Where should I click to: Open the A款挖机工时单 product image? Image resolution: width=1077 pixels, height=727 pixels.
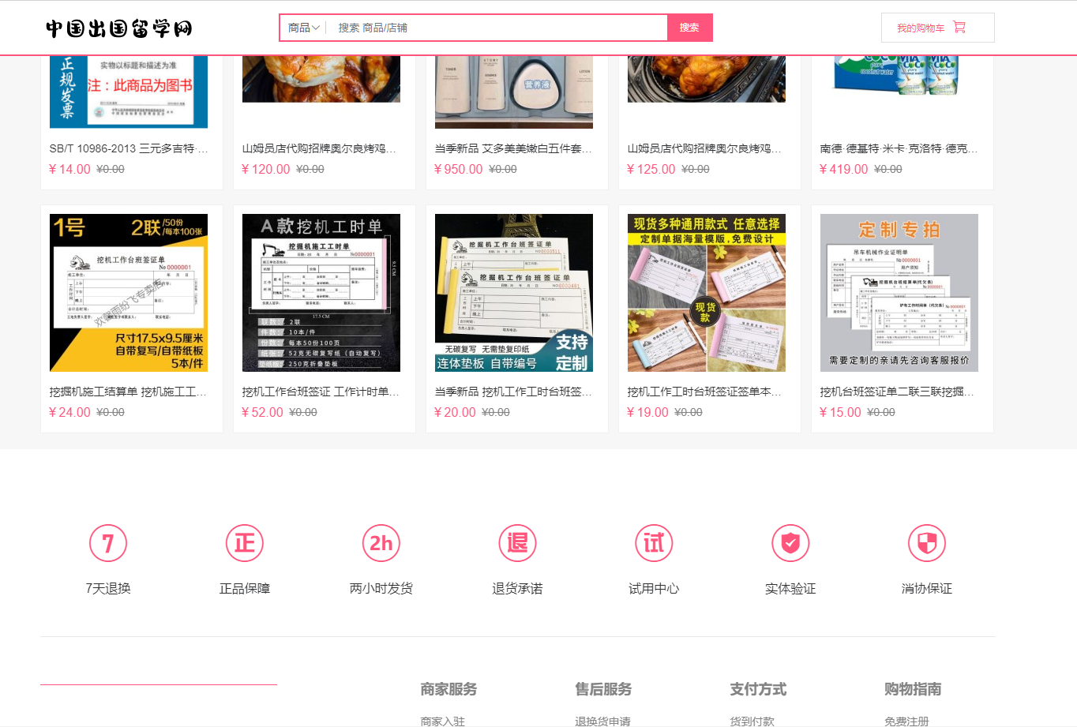click(321, 293)
